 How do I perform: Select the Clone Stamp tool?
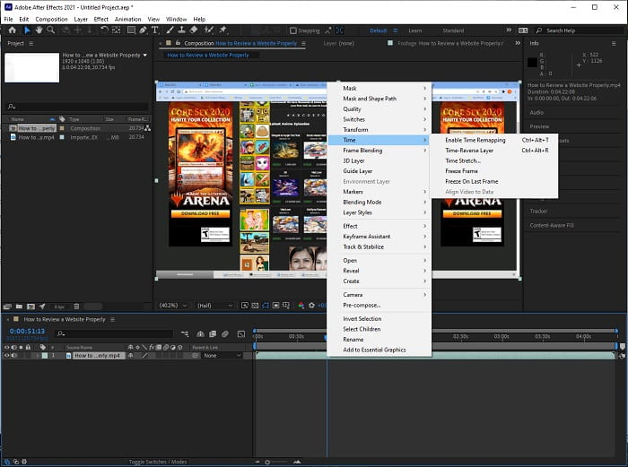click(x=181, y=30)
